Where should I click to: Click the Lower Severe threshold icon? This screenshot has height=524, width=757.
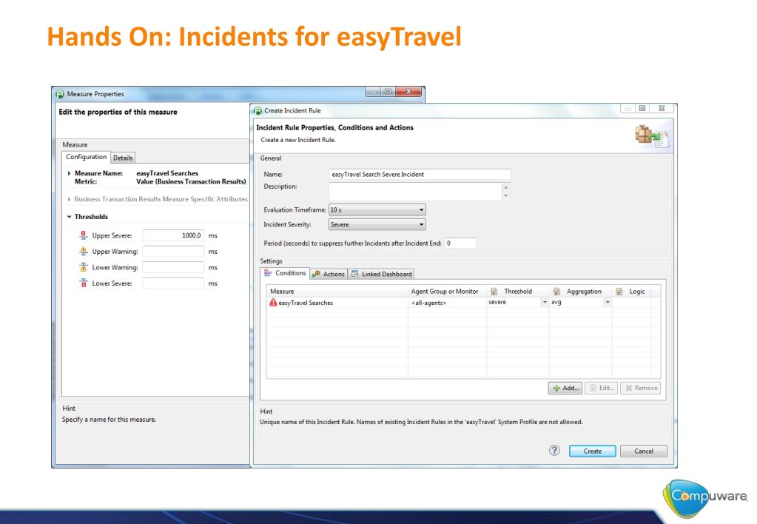(84, 283)
